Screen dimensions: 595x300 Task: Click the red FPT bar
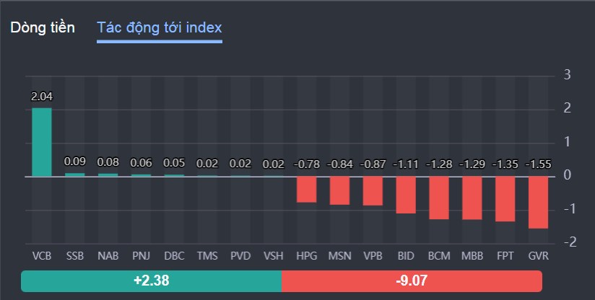(505, 198)
